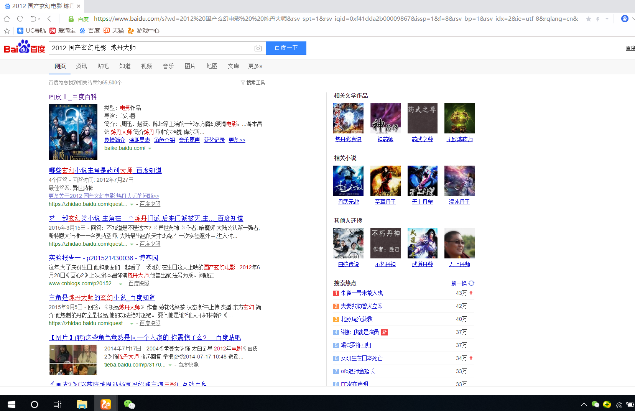Click the 画皮Ⅱ movie poster thumbnail
Image resolution: width=635 pixels, height=411 pixels.
pos(73,132)
